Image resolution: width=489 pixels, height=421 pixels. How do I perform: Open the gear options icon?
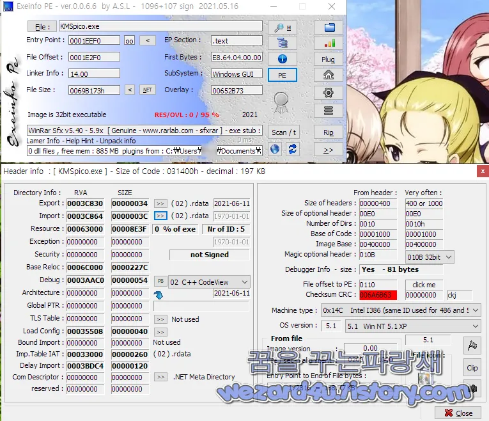(x=329, y=93)
